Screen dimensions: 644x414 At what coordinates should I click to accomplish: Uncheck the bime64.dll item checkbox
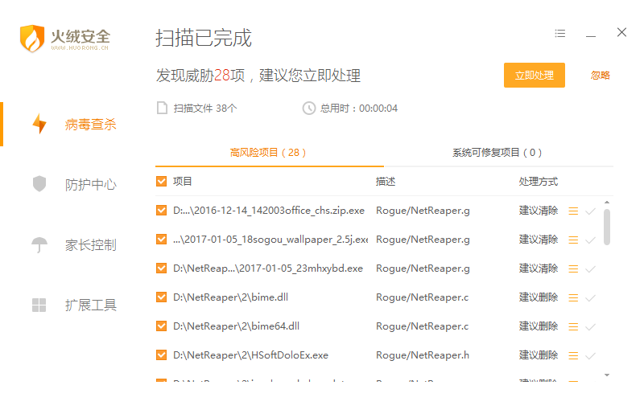click(162, 326)
